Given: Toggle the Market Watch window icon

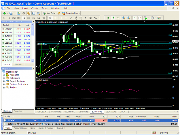Looking at the screenshot, I should click(x=19, y=13).
